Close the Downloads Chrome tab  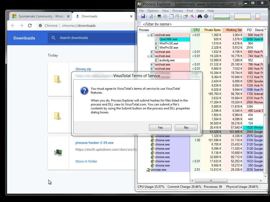click(131, 16)
